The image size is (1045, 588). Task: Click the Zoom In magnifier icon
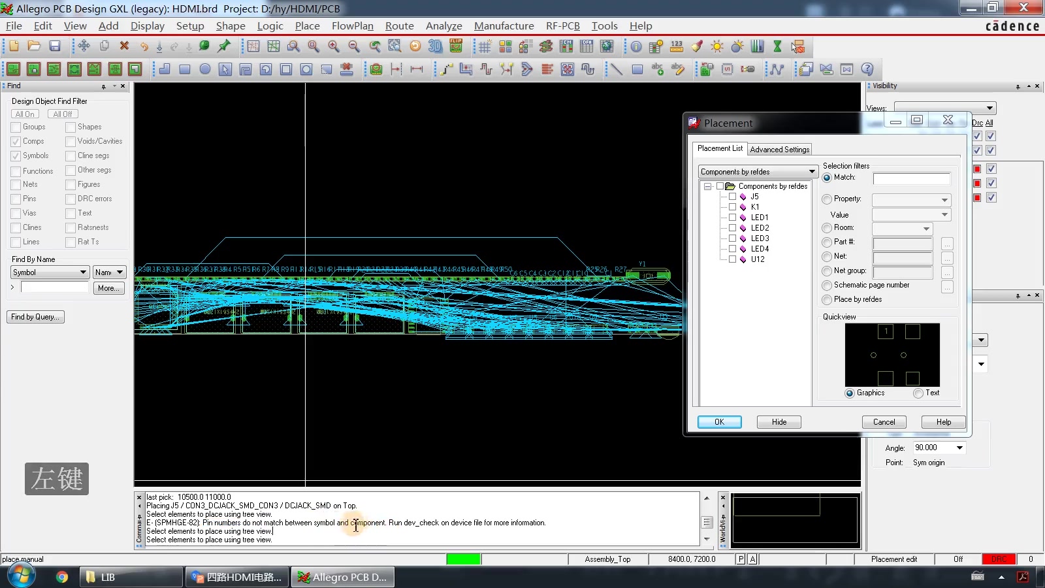[334, 46]
